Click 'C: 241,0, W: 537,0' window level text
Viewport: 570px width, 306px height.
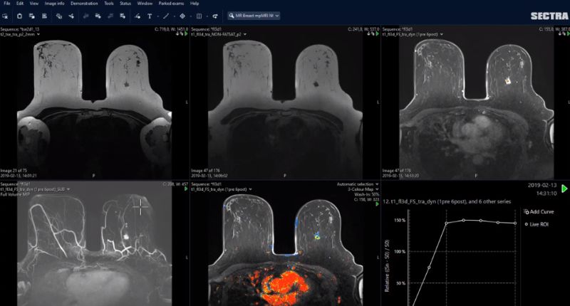pyautogui.click(x=363, y=29)
